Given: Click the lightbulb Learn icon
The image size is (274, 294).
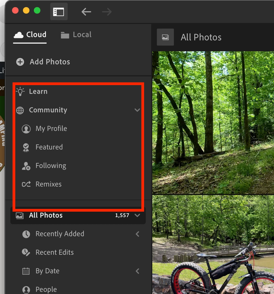Looking at the screenshot, I should pyautogui.click(x=20, y=92).
